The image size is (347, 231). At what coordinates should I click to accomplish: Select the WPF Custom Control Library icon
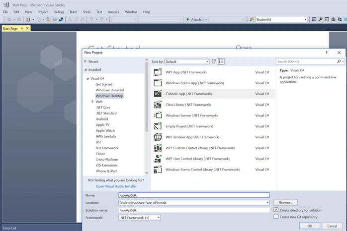(x=158, y=148)
